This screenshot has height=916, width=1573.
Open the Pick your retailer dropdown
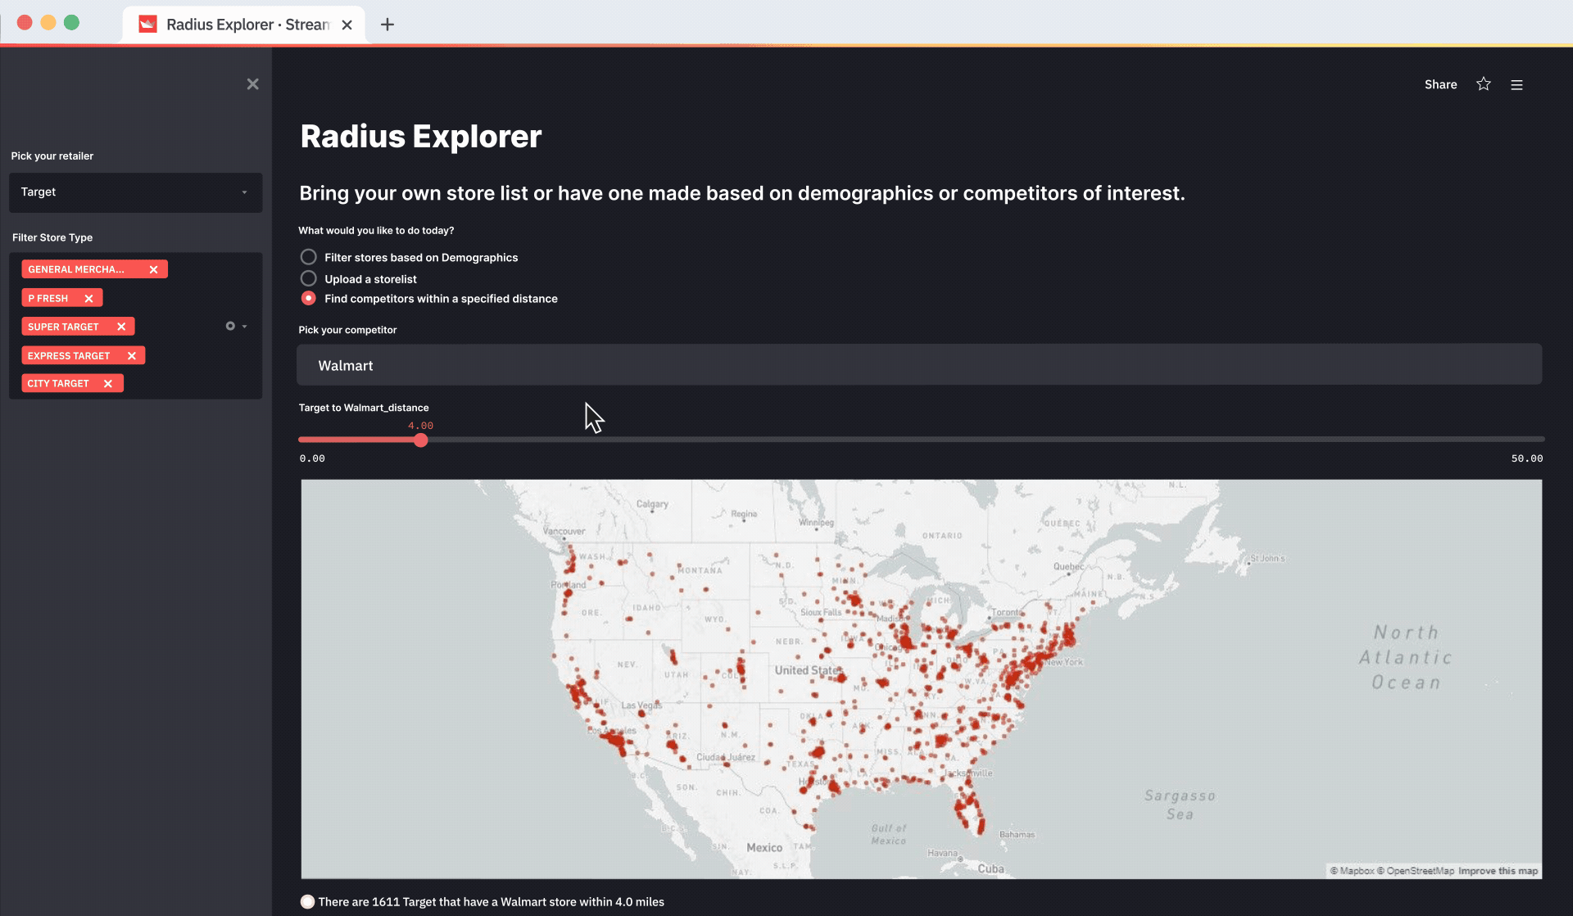click(135, 192)
